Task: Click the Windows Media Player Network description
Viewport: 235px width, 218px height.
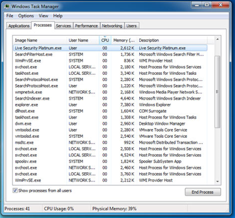Action: point(170,92)
